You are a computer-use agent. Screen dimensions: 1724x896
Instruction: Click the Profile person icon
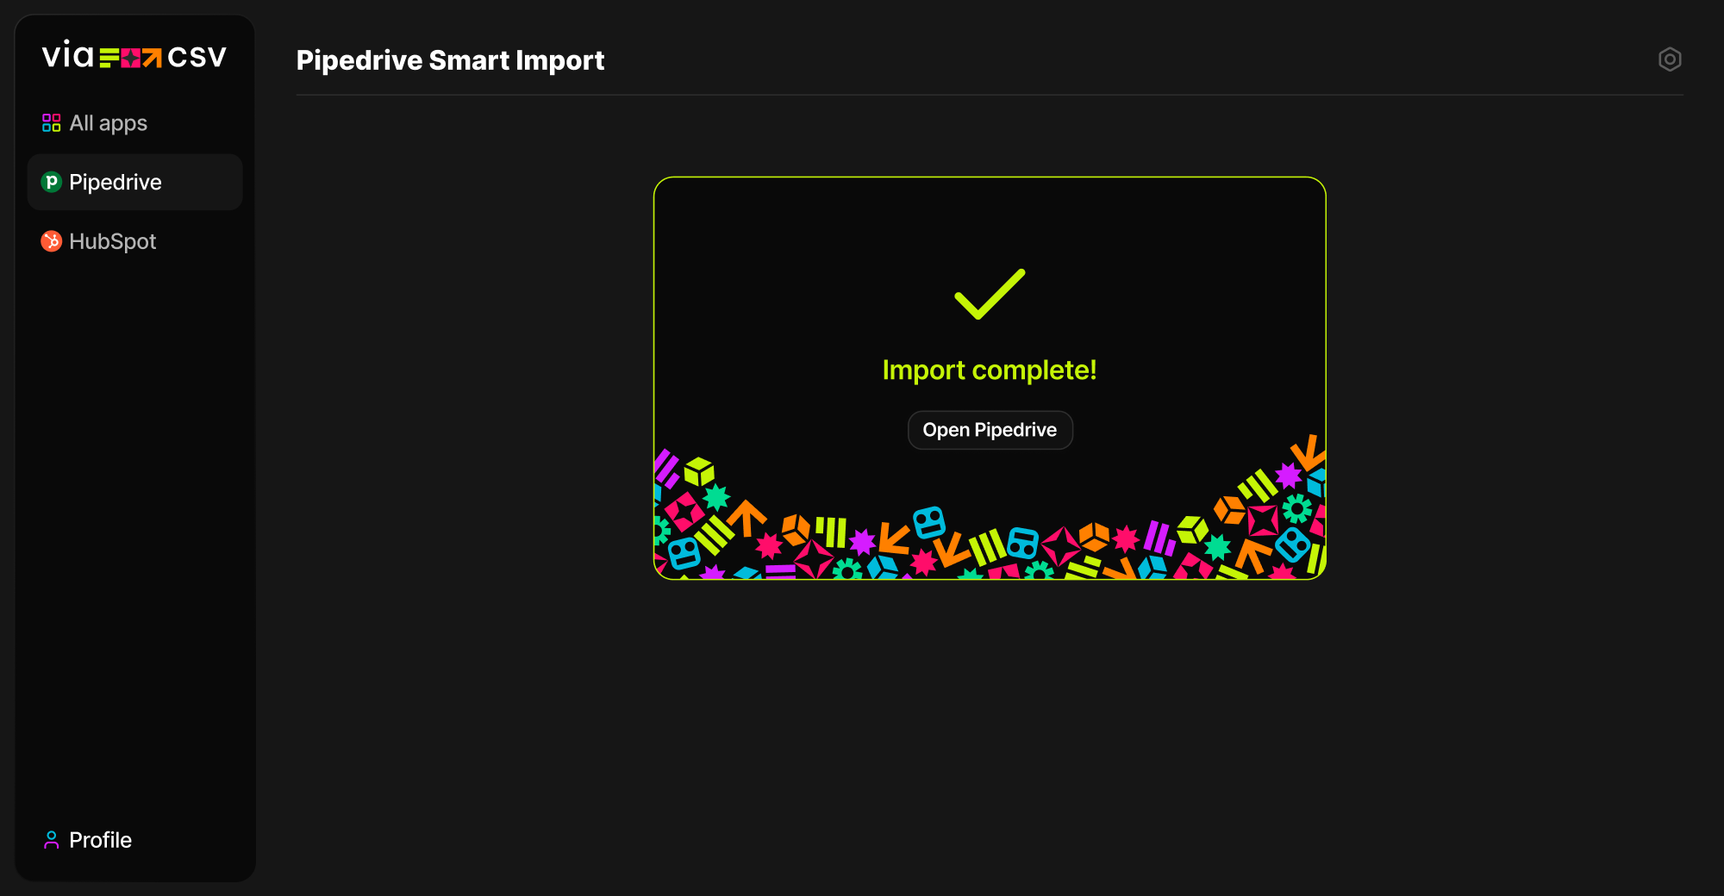52,840
